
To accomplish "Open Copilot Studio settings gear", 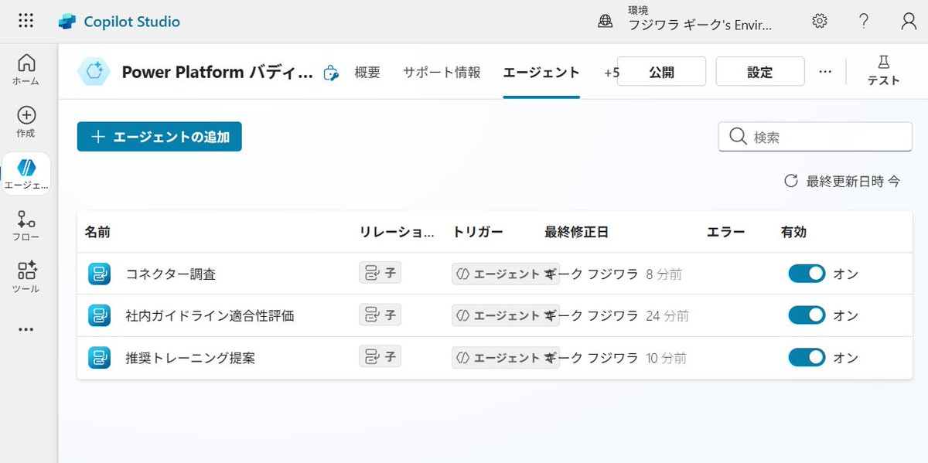I will (x=820, y=21).
